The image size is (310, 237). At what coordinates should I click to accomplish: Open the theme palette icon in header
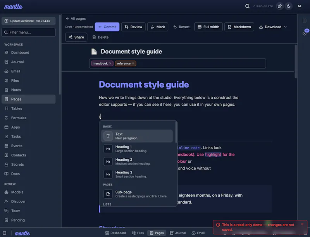279,6
